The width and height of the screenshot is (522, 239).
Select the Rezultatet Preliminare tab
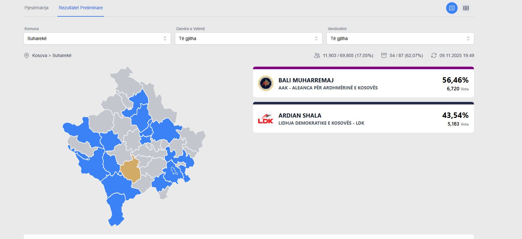click(81, 8)
